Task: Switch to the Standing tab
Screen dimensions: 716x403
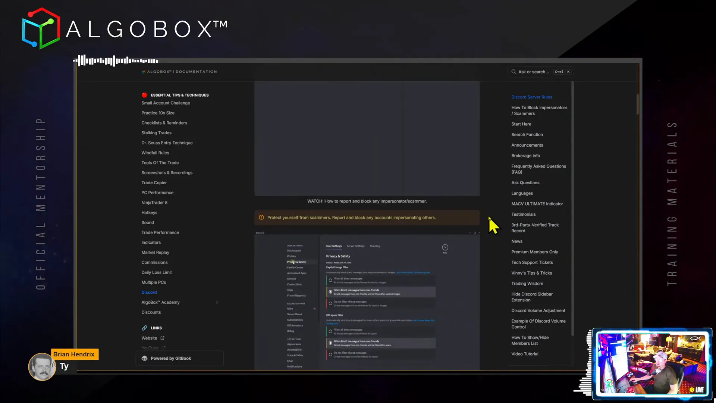Action: (x=375, y=246)
